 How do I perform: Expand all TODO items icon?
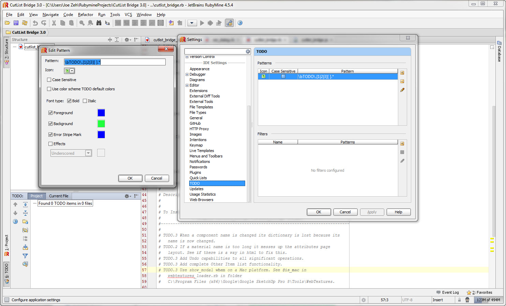(25, 204)
